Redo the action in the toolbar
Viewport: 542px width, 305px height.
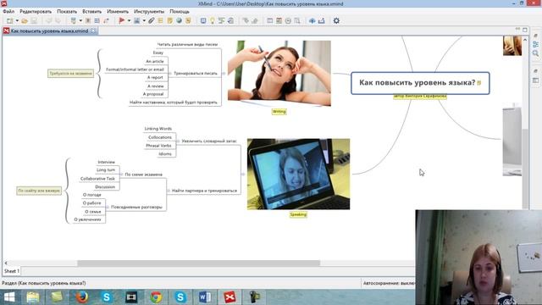click(58, 20)
